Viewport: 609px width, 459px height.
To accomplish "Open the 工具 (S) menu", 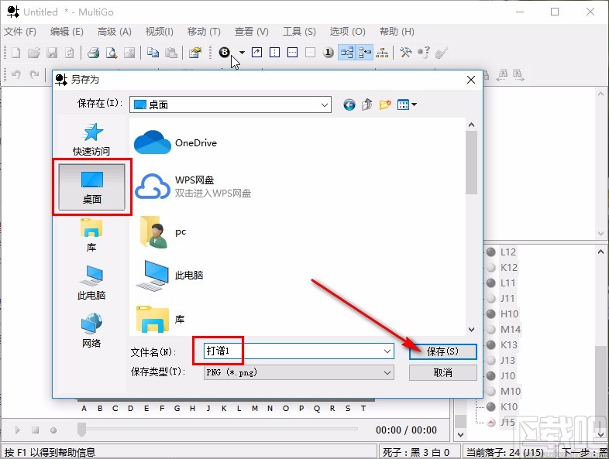I will tap(299, 32).
